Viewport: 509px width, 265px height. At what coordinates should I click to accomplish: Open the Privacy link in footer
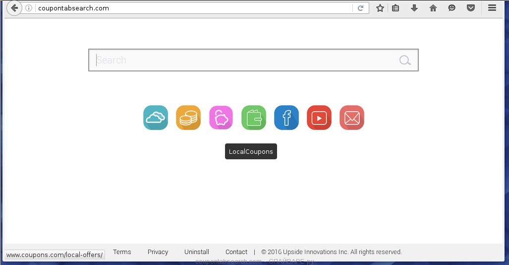158,252
